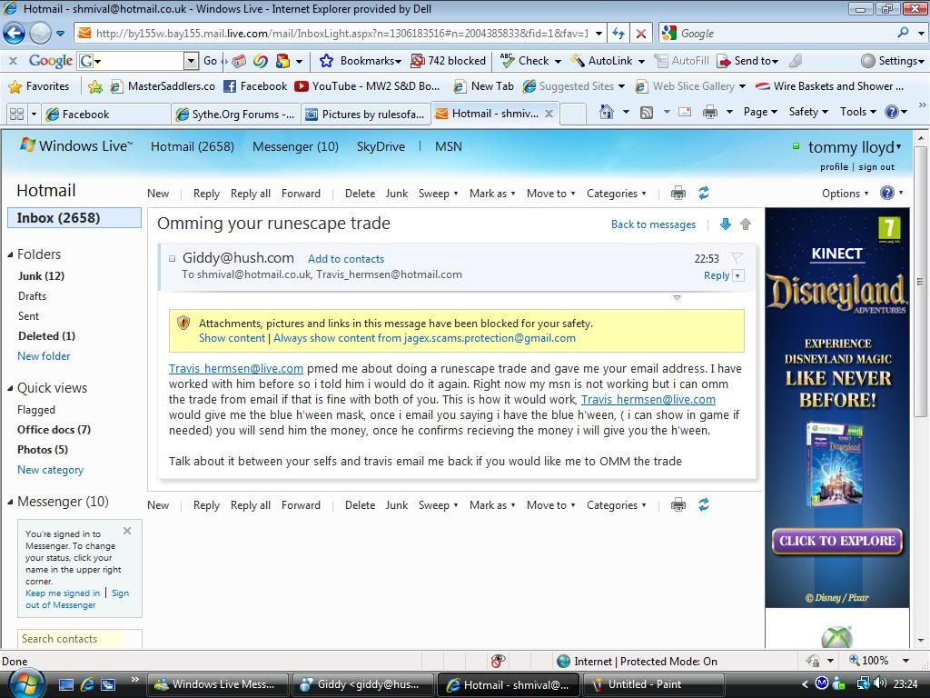
Task: Click the volume icon in system tray
Action: coord(880,683)
